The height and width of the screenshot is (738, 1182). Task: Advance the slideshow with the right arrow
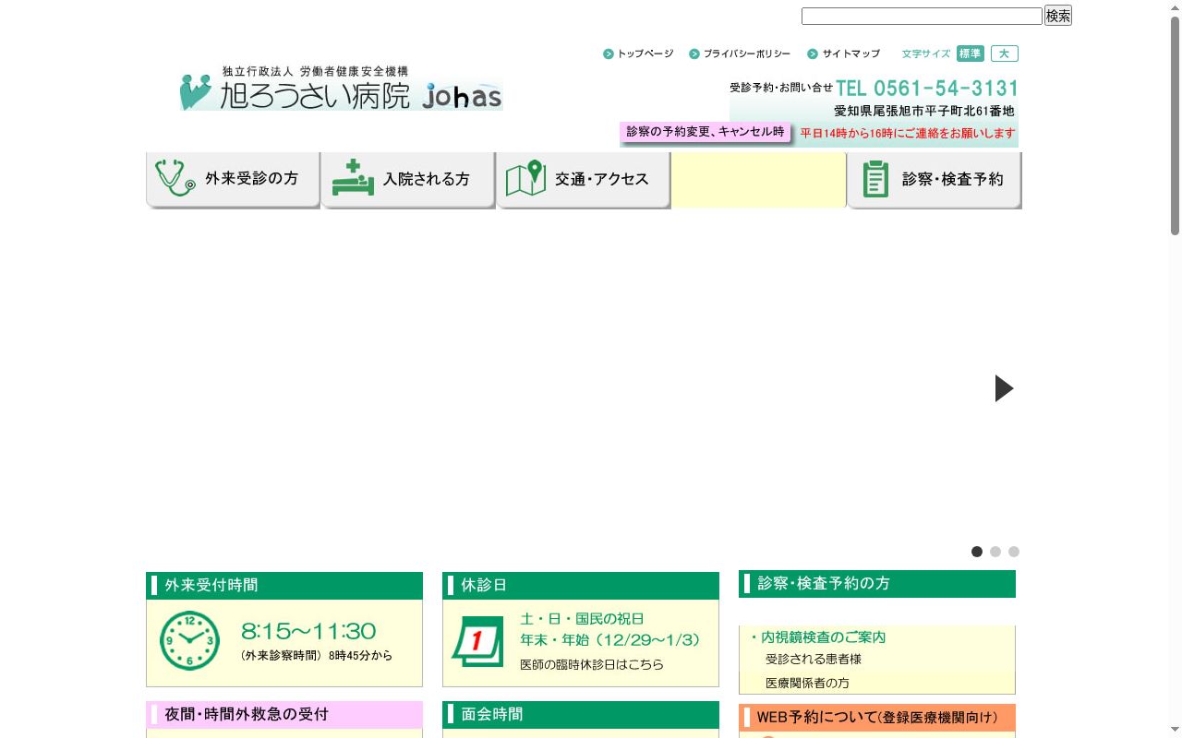[x=1004, y=388]
